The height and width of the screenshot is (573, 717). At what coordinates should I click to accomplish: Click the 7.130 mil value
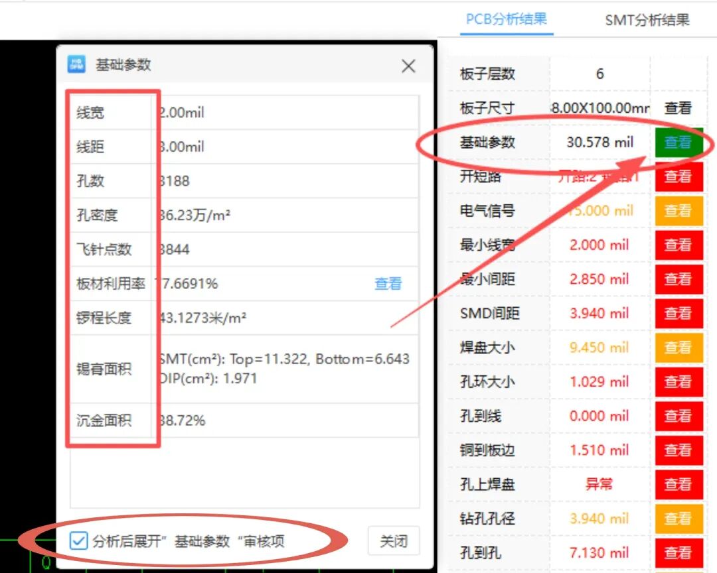pyautogui.click(x=599, y=553)
